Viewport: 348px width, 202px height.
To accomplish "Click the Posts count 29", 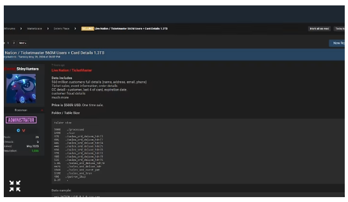I will click(x=37, y=137).
